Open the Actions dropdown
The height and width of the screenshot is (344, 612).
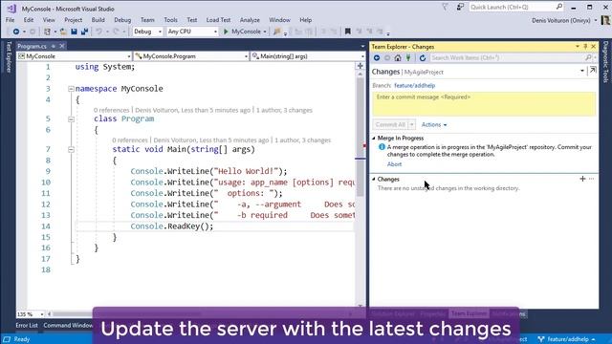click(434, 125)
